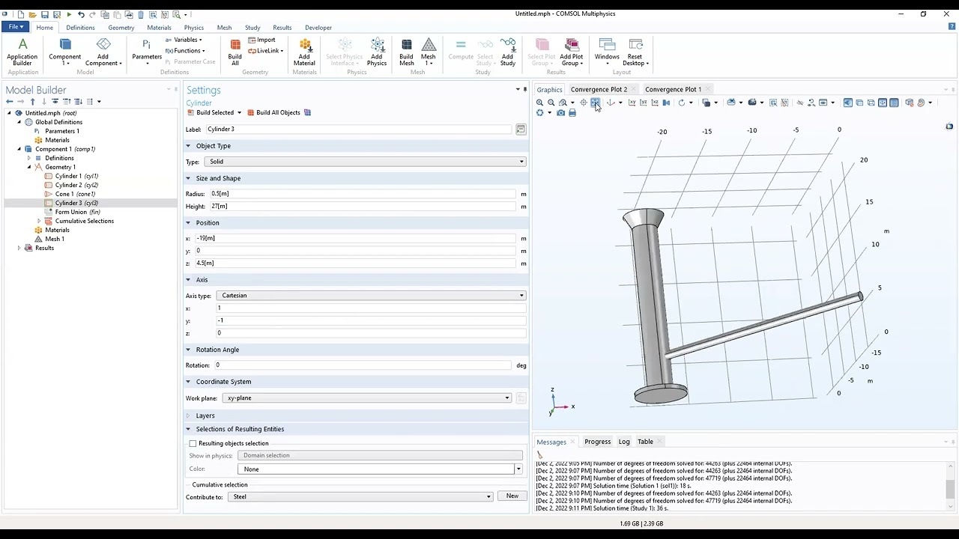Viewport: 959px width, 539px height.
Task: Open the Application Builder
Action: click(22, 52)
